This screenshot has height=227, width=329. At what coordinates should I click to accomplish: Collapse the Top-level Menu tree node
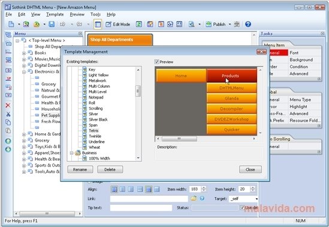tap(17, 41)
